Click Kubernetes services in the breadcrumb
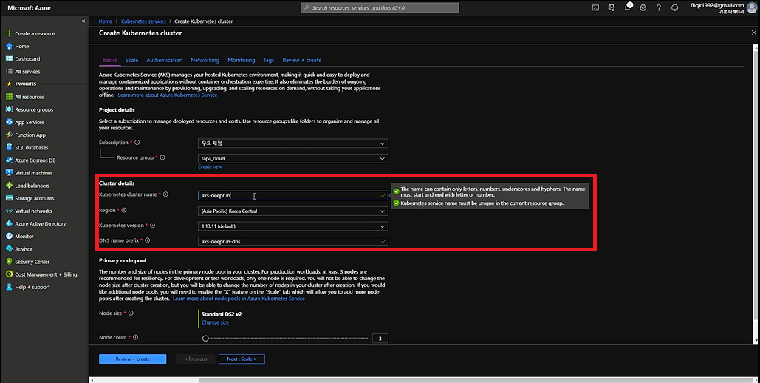Viewport: 760px width, 383px height. [x=143, y=21]
